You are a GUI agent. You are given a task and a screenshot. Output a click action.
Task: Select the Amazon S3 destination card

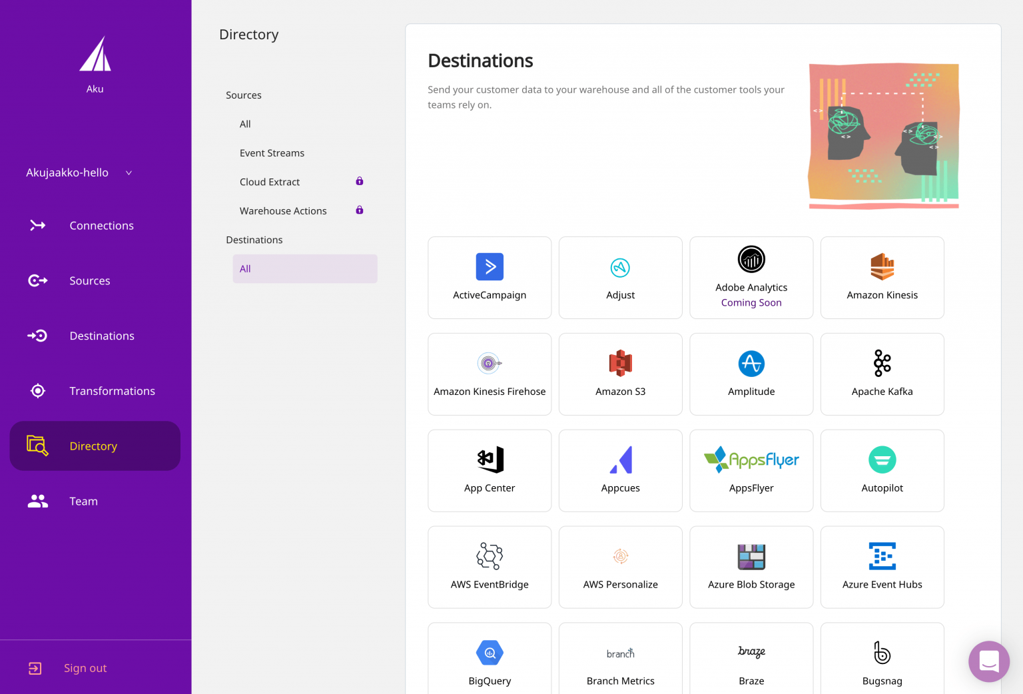pyautogui.click(x=620, y=374)
